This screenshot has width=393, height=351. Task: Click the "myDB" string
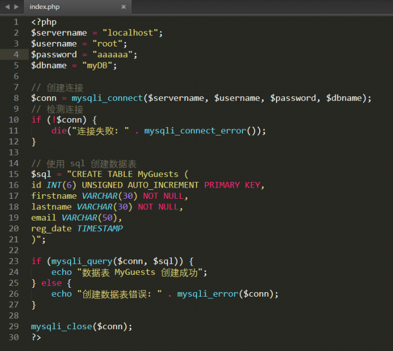(x=97, y=65)
